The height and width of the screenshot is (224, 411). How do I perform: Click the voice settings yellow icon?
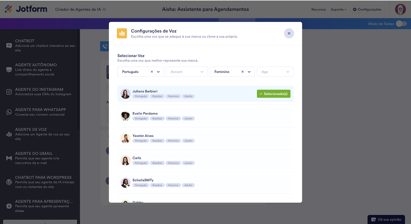(122, 33)
